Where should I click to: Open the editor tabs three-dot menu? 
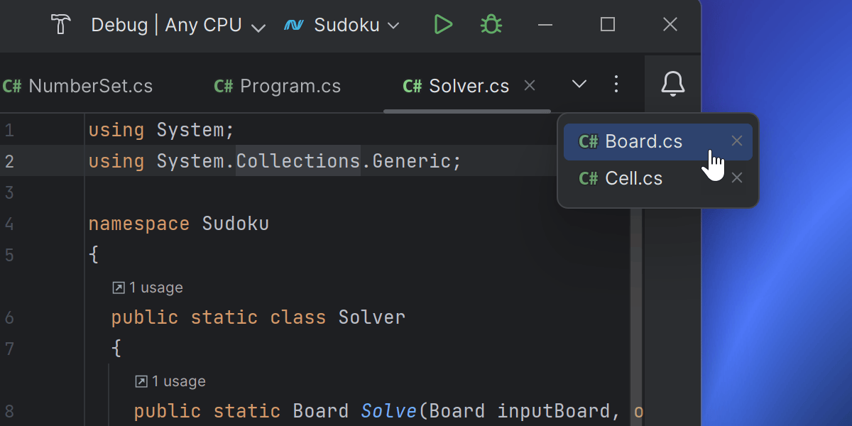[616, 84]
